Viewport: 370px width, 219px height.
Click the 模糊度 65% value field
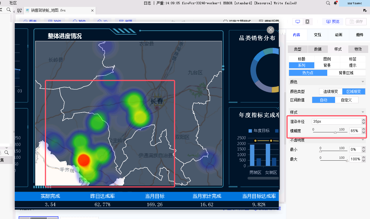click(356, 131)
